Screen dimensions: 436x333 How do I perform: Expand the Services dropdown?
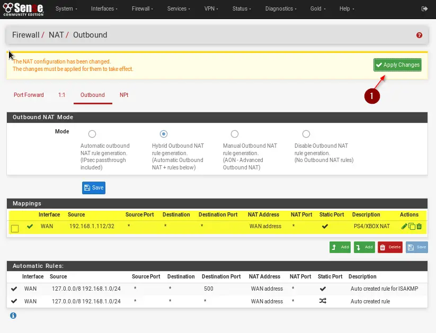pyautogui.click(x=179, y=9)
